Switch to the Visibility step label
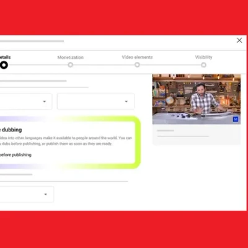This screenshot has height=248, width=248. click(x=203, y=57)
